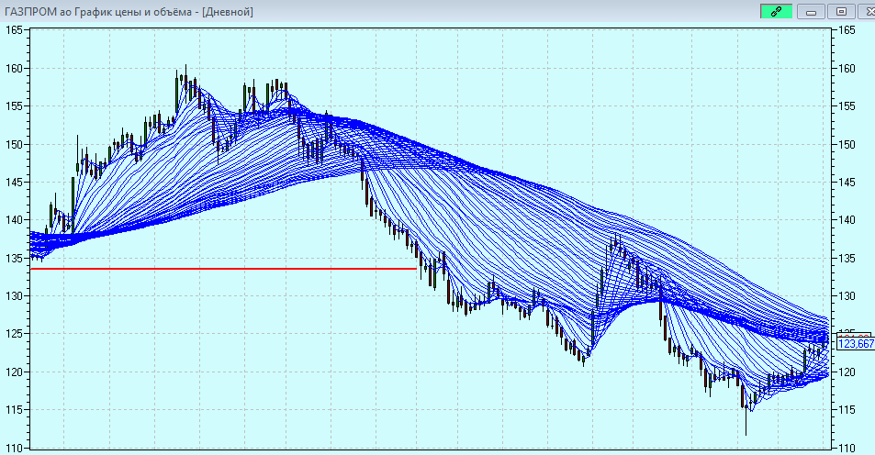
Task: Close the ГАЗПРОМ chart window
Action: click(x=868, y=11)
